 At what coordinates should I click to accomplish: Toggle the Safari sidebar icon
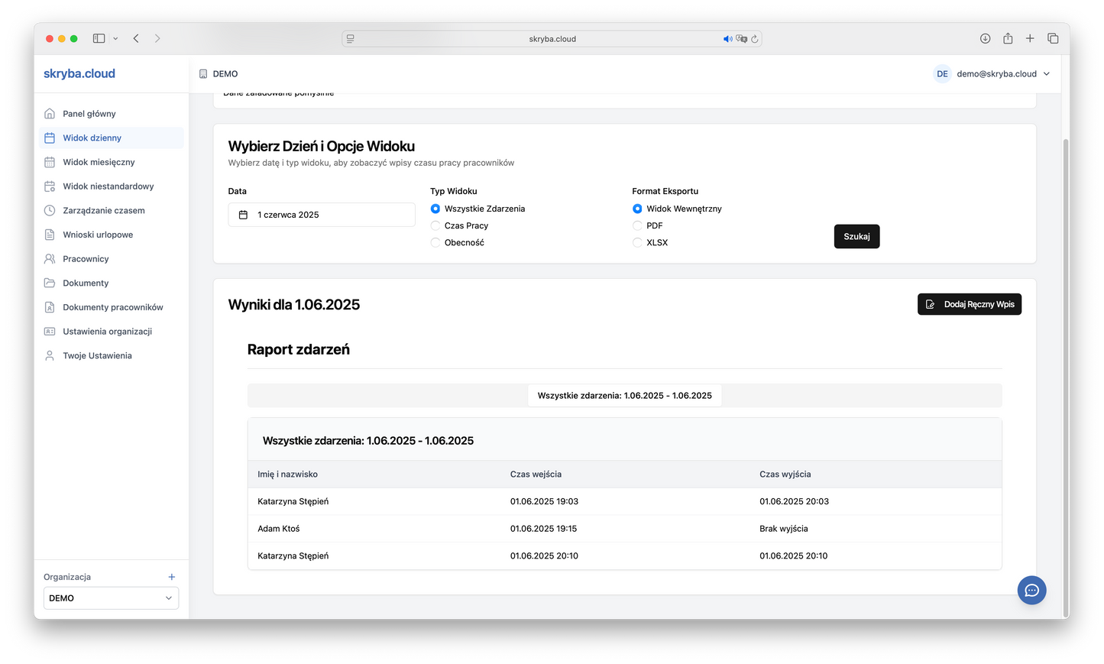[x=99, y=38]
